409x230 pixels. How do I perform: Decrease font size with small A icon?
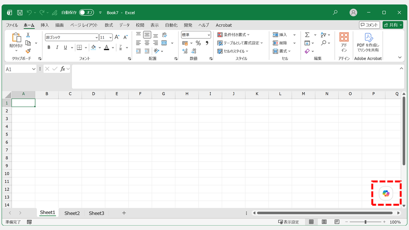(x=126, y=37)
